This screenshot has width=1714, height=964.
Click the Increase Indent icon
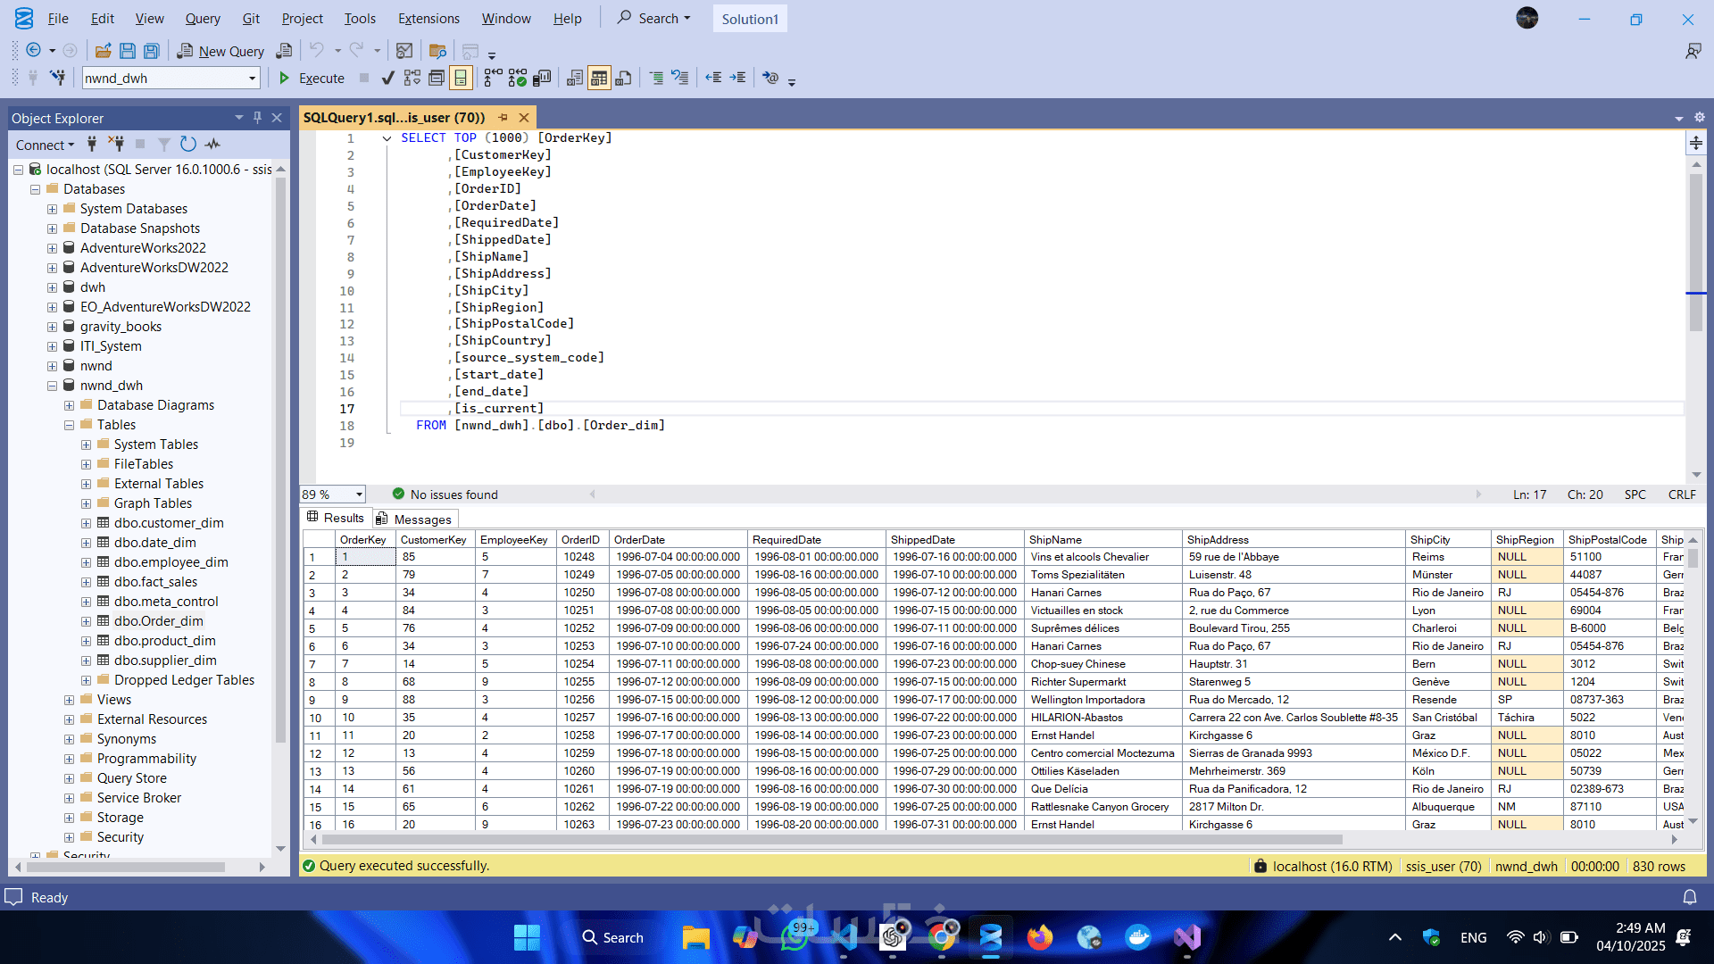(x=737, y=79)
